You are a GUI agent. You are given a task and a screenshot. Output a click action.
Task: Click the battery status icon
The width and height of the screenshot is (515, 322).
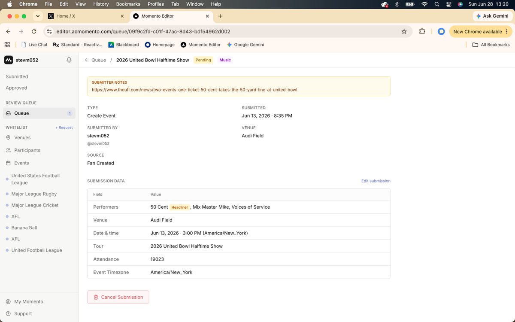pos(410,4)
